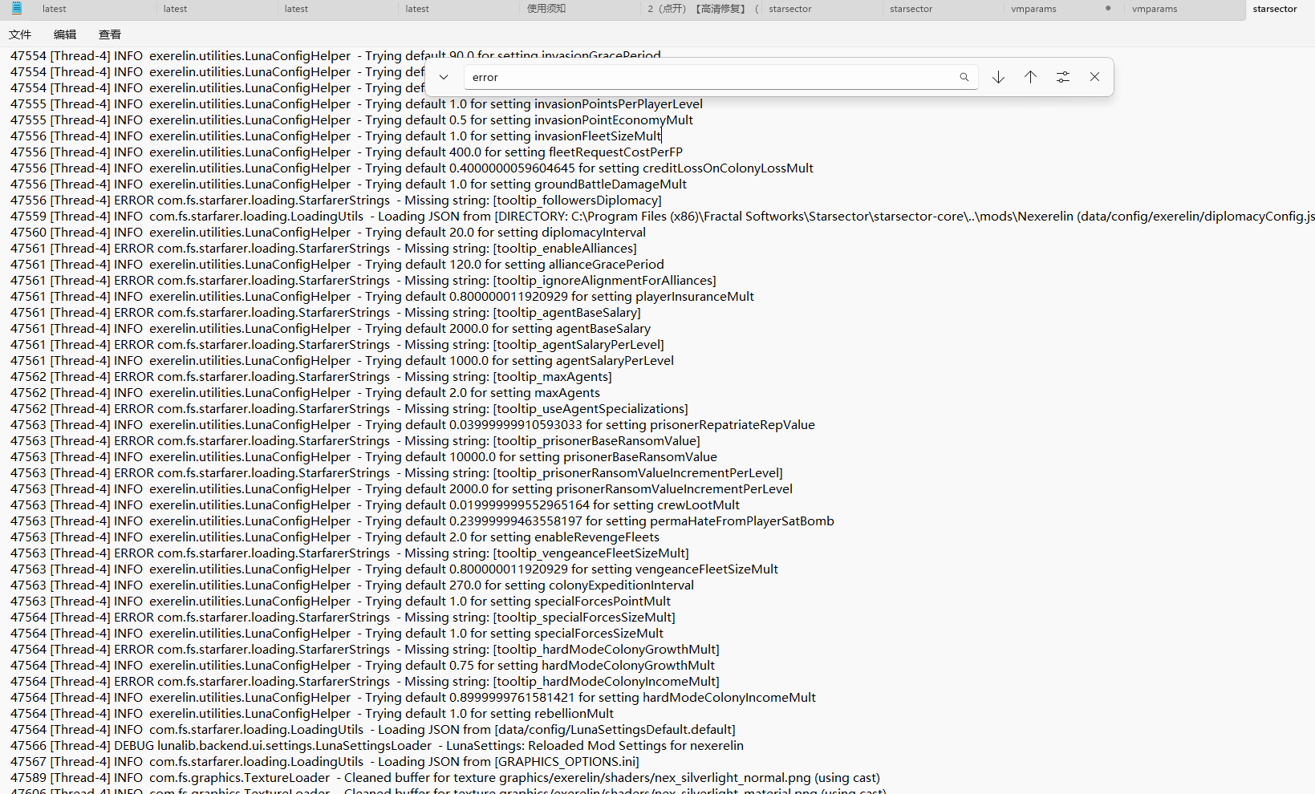Select the active starsector tab

click(x=1274, y=9)
